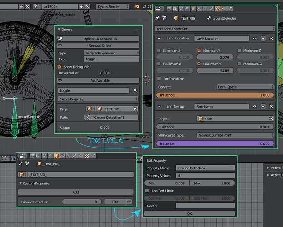Confirm Edit Property with OK
The width and height of the screenshot is (283, 227).
(x=189, y=213)
